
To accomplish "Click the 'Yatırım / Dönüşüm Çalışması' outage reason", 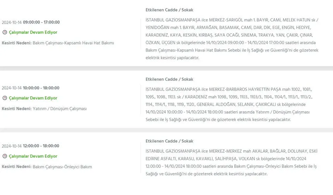I will 60,109.
